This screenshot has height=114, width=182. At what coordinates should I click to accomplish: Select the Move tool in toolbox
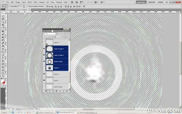click(3, 13)
